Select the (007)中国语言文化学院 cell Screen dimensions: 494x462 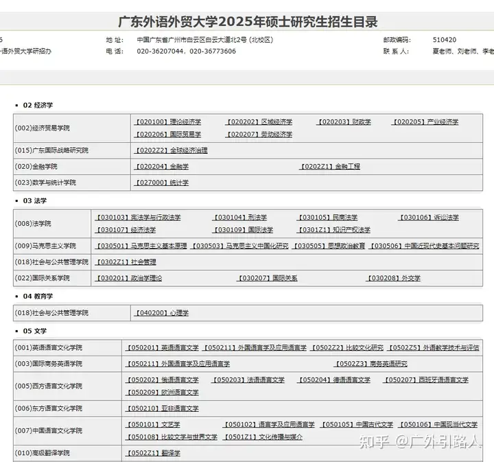pyautogui.click(x=67, y=431)
